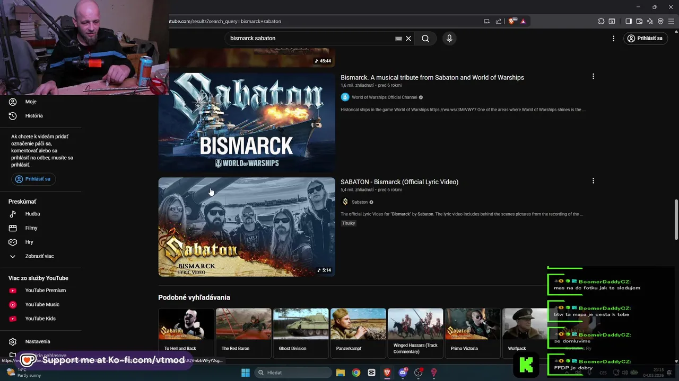Screen dimensions: 679x381
Task: Search YouTube with the magnifier button
Action: pyautogui.click(x=425, y=38)
